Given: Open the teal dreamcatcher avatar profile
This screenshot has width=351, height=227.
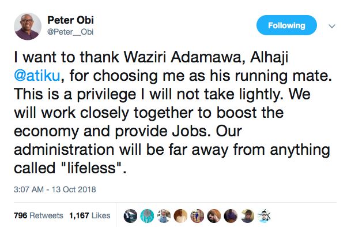Looking at the screenshot, I should 147,216.
